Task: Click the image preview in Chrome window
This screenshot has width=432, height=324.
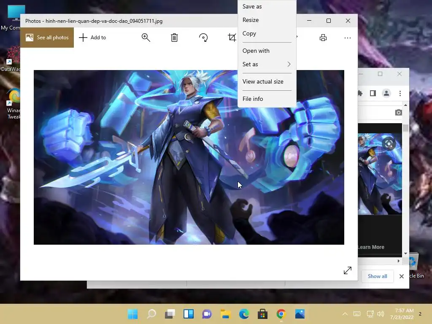Action: coord(380,174)
